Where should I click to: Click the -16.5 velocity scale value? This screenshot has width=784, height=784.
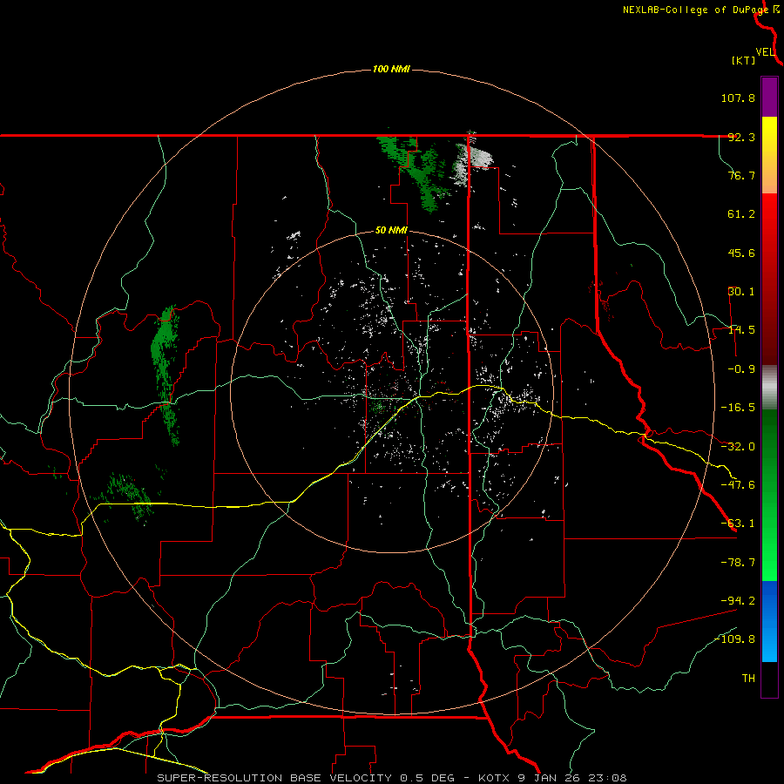[x=738, y=408]
